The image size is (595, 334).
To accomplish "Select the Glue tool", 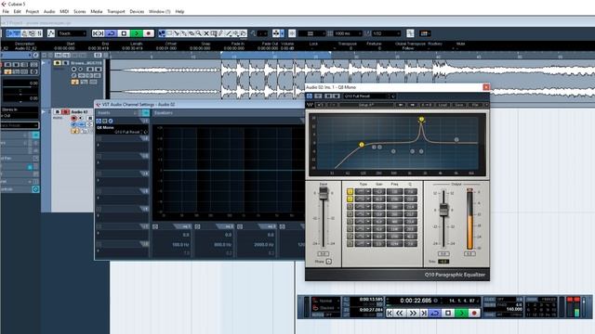I will point(184,33).
